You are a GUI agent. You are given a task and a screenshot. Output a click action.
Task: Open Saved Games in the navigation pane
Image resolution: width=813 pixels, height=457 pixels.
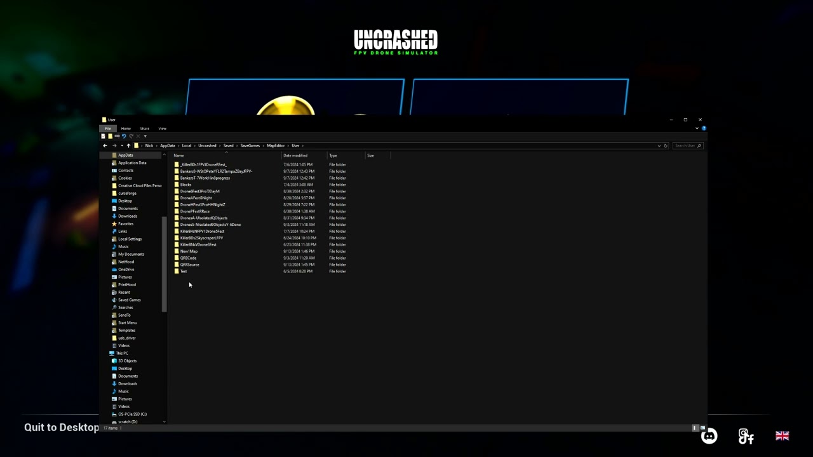pos(129,300)
